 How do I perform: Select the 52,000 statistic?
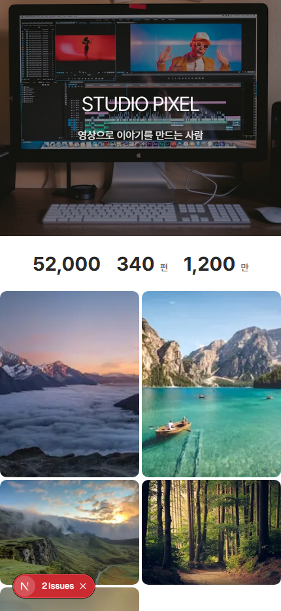point(67,265)
